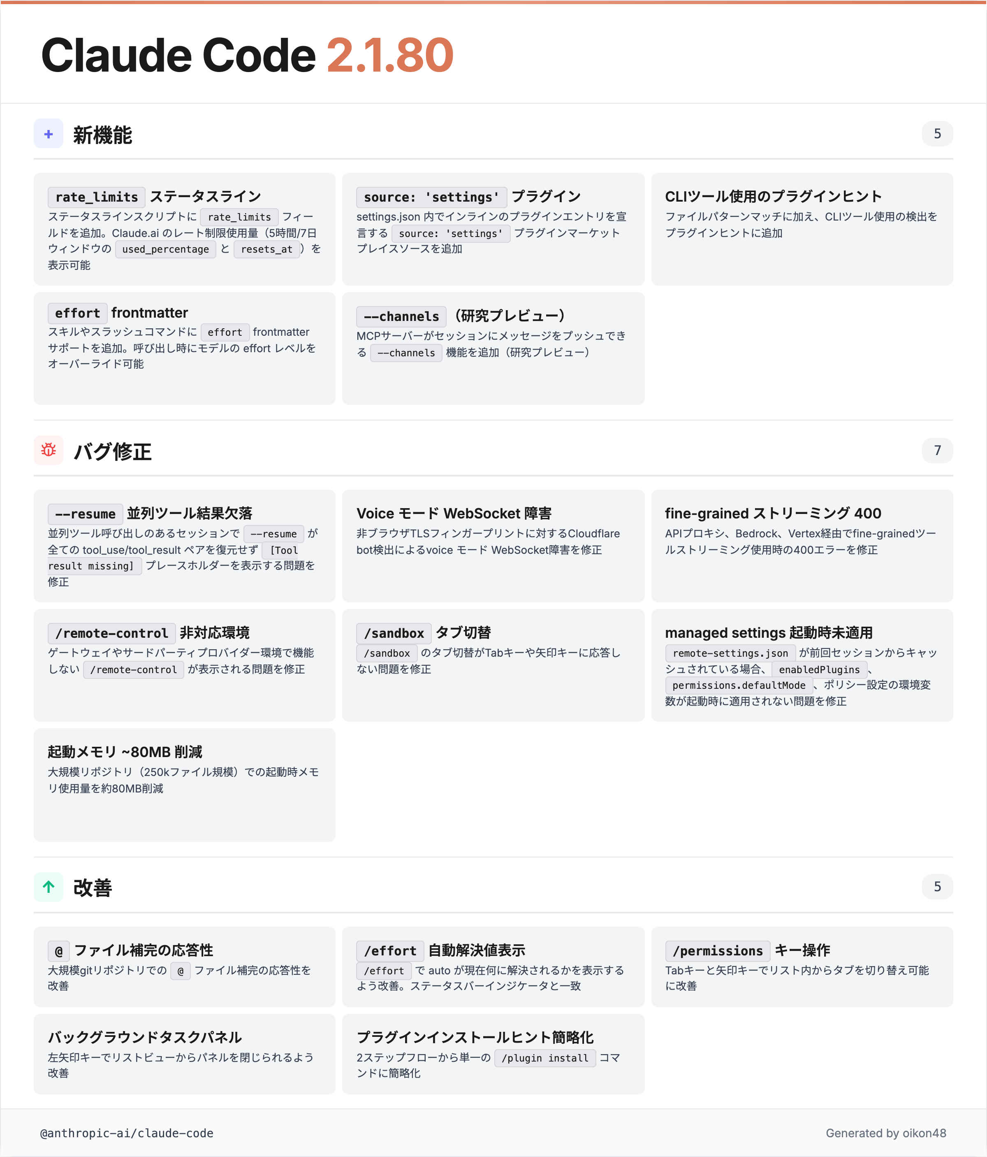Click the バグ修正 section heading
Screen dimensions: 987x1157
pyautogui.click(x=112, y=451)
